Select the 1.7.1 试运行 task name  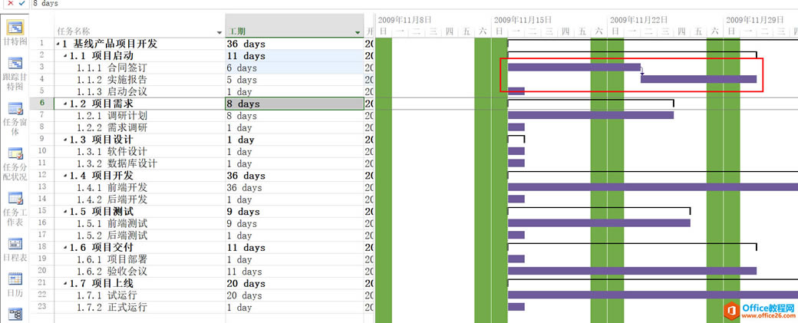pyautogui.click(x=107, y=295)
